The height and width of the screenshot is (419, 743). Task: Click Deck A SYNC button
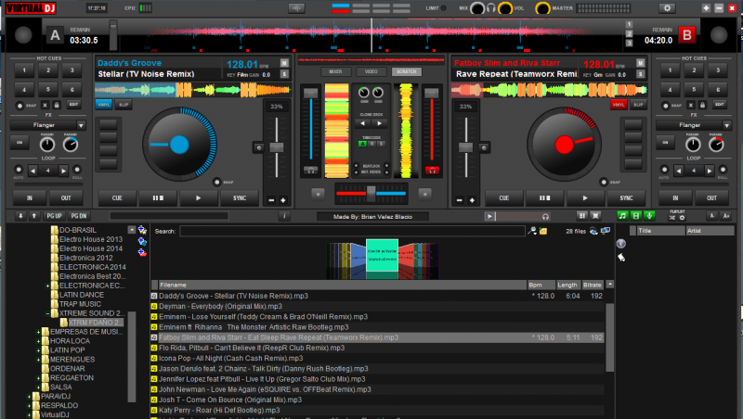click(240, 198)
